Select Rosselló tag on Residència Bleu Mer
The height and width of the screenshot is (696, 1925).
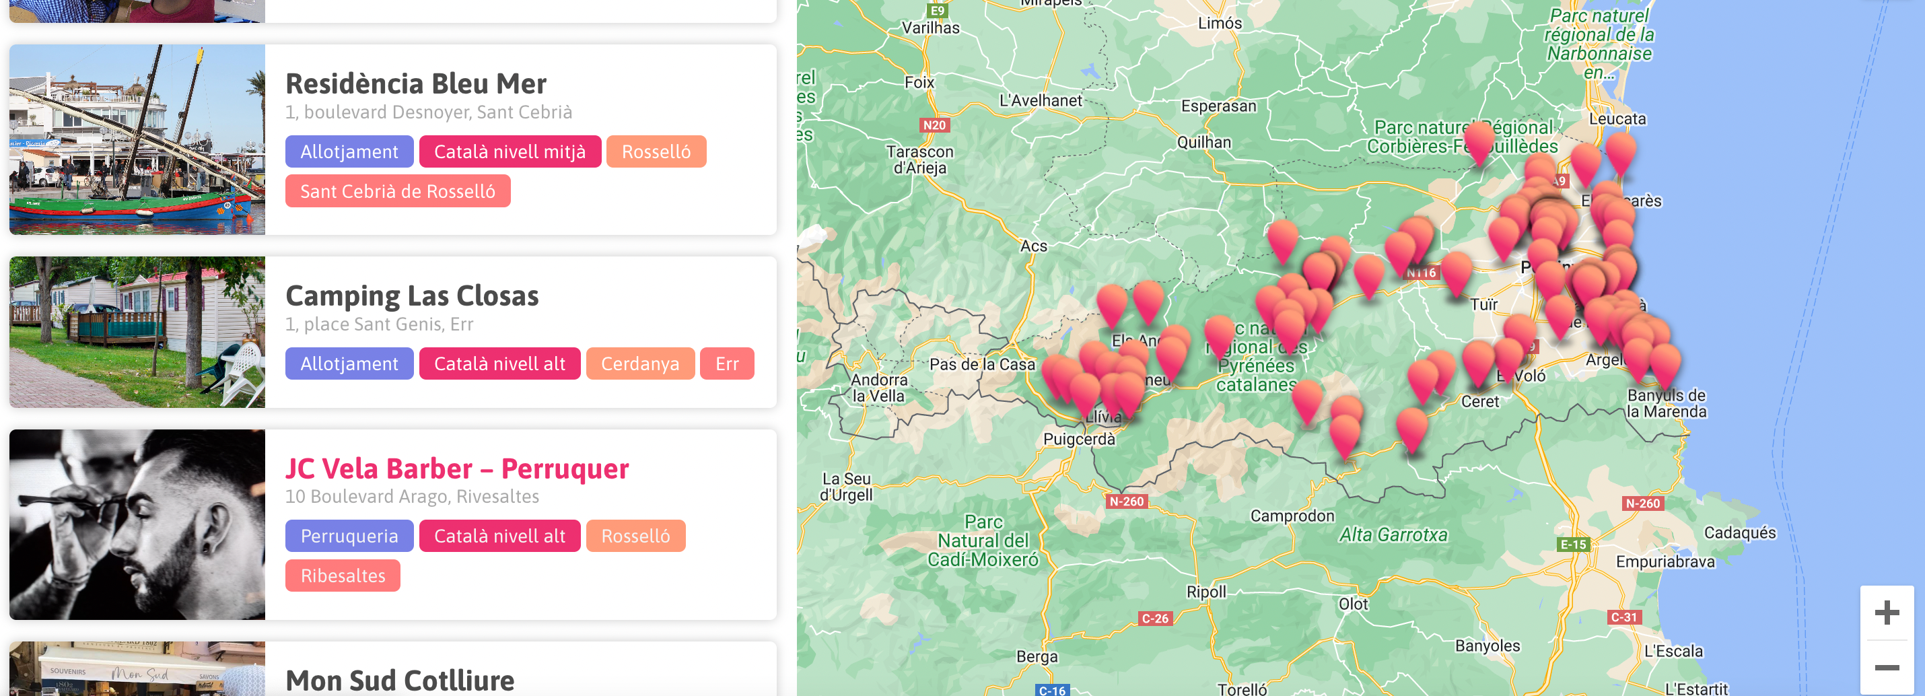point(656,151)
